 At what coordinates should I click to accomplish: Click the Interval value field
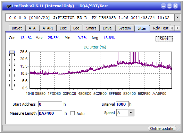[122, 104]
